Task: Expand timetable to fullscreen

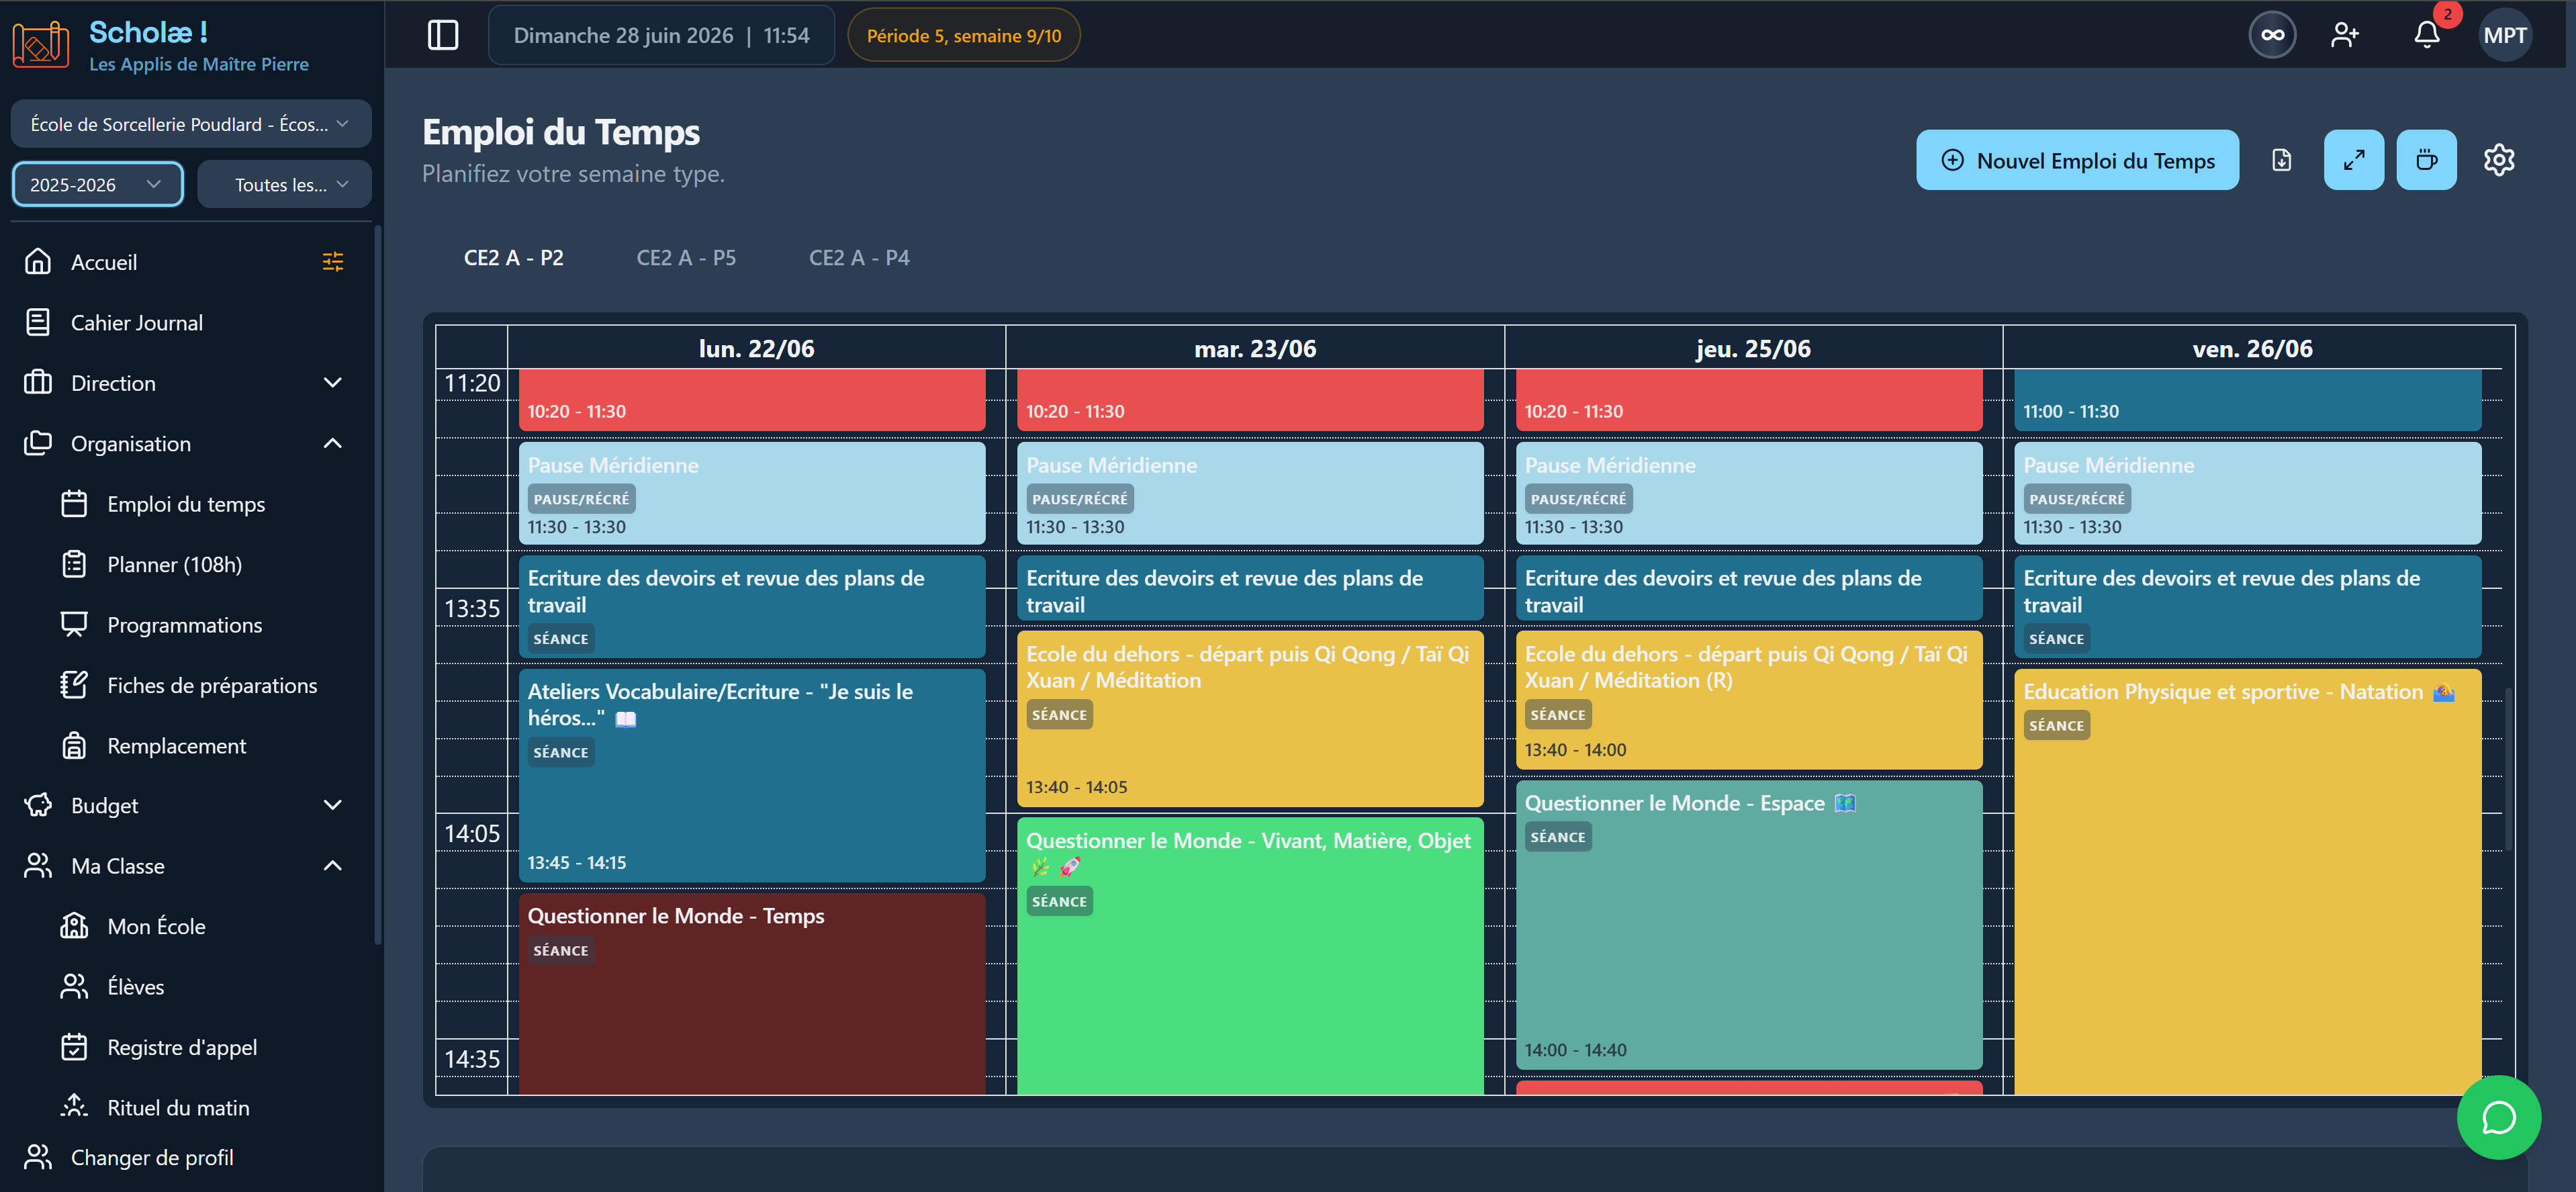Action: pyautogui.click(x=2354, y=160)
